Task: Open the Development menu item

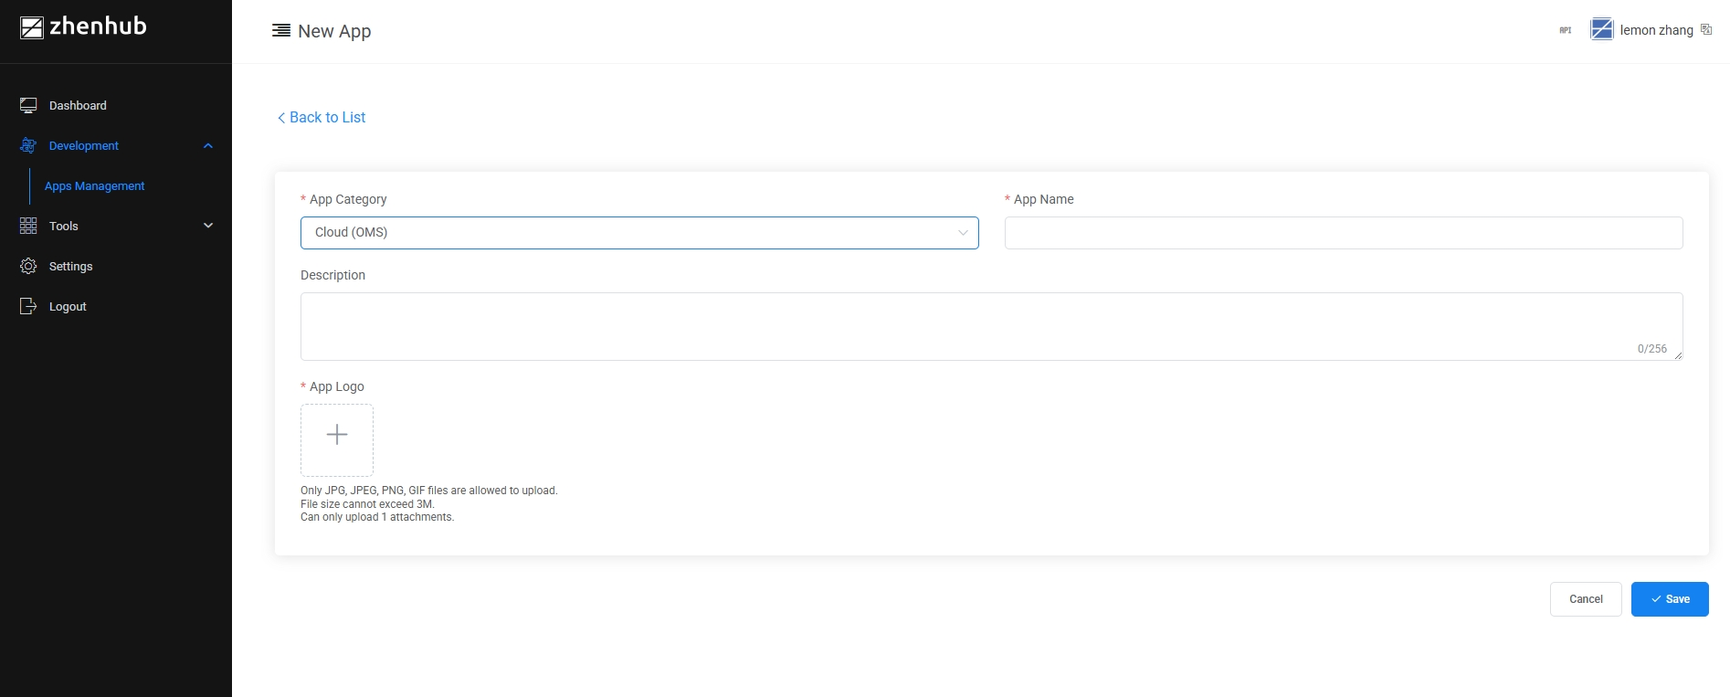Action: click(x=84, y=146)
